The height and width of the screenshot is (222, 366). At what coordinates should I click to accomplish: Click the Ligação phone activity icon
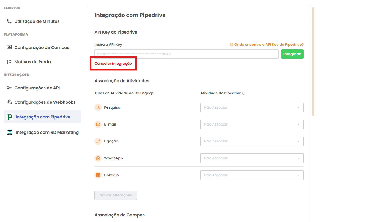(x=98, y=141)
